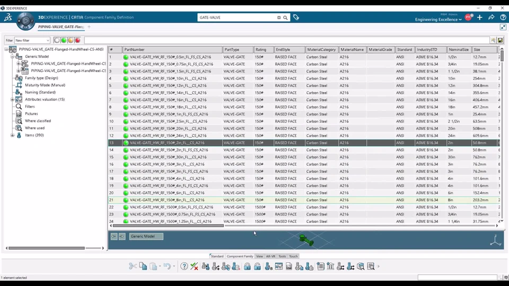Expand the Attributes valuation (15) node

point(12,99)
